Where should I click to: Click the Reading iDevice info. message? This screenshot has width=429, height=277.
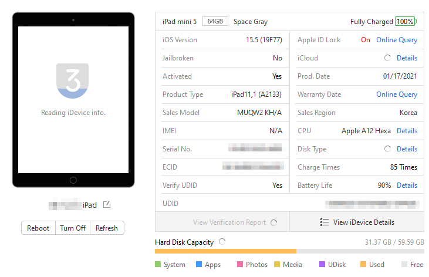73,113
